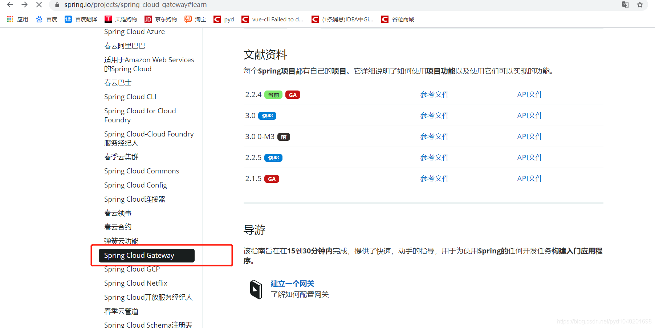Open 春云领事 in sidebar
The image size is (655, 328).
tap(118, 213)
